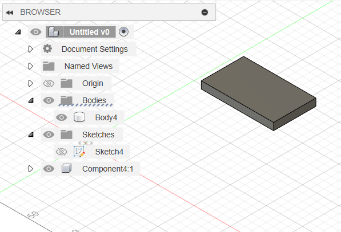Click the Named Views folder icon

(49, 66)
